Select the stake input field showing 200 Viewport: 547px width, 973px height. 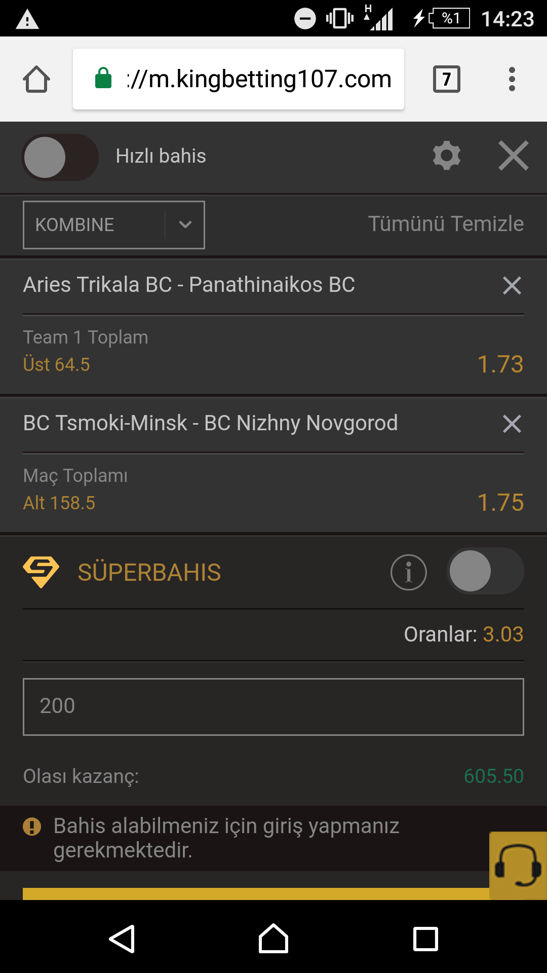273,706
